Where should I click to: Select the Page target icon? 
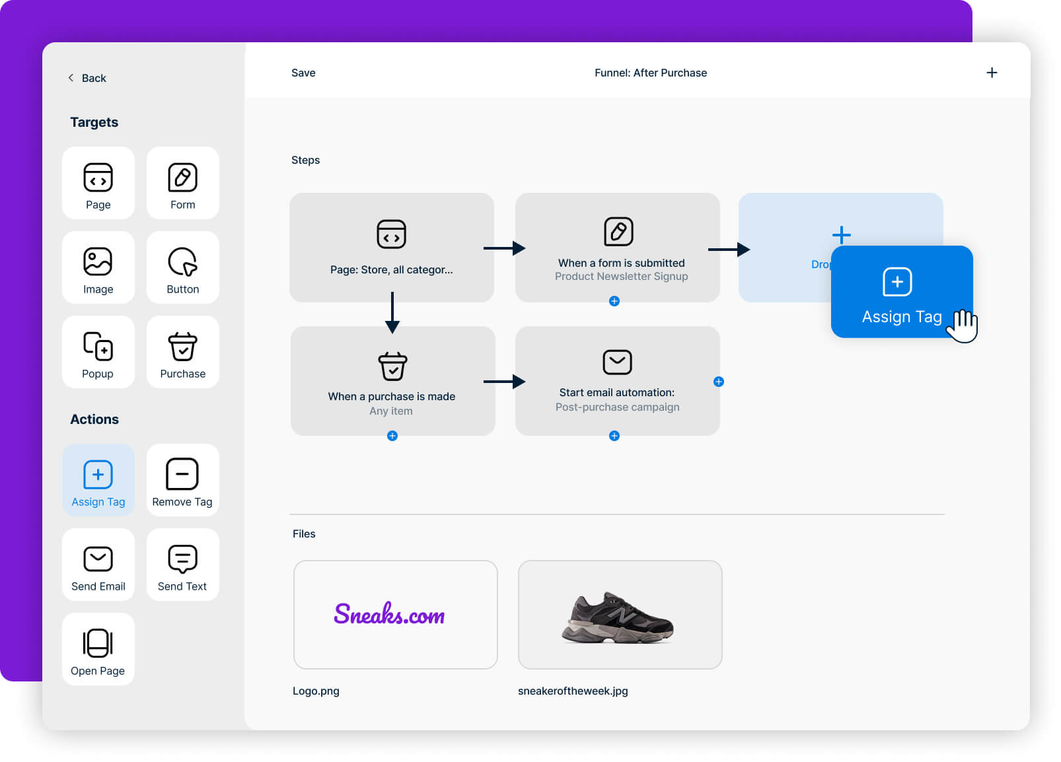[98, 178]
